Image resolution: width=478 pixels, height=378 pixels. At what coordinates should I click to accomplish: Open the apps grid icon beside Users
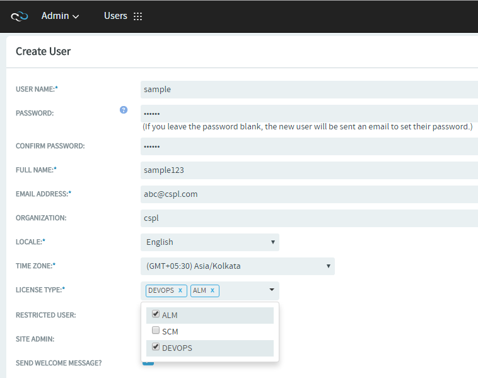click(x=138, y=16)
